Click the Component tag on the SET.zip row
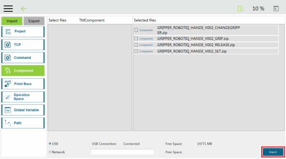This screenshot has width=286, height=159. click(146, 51)
